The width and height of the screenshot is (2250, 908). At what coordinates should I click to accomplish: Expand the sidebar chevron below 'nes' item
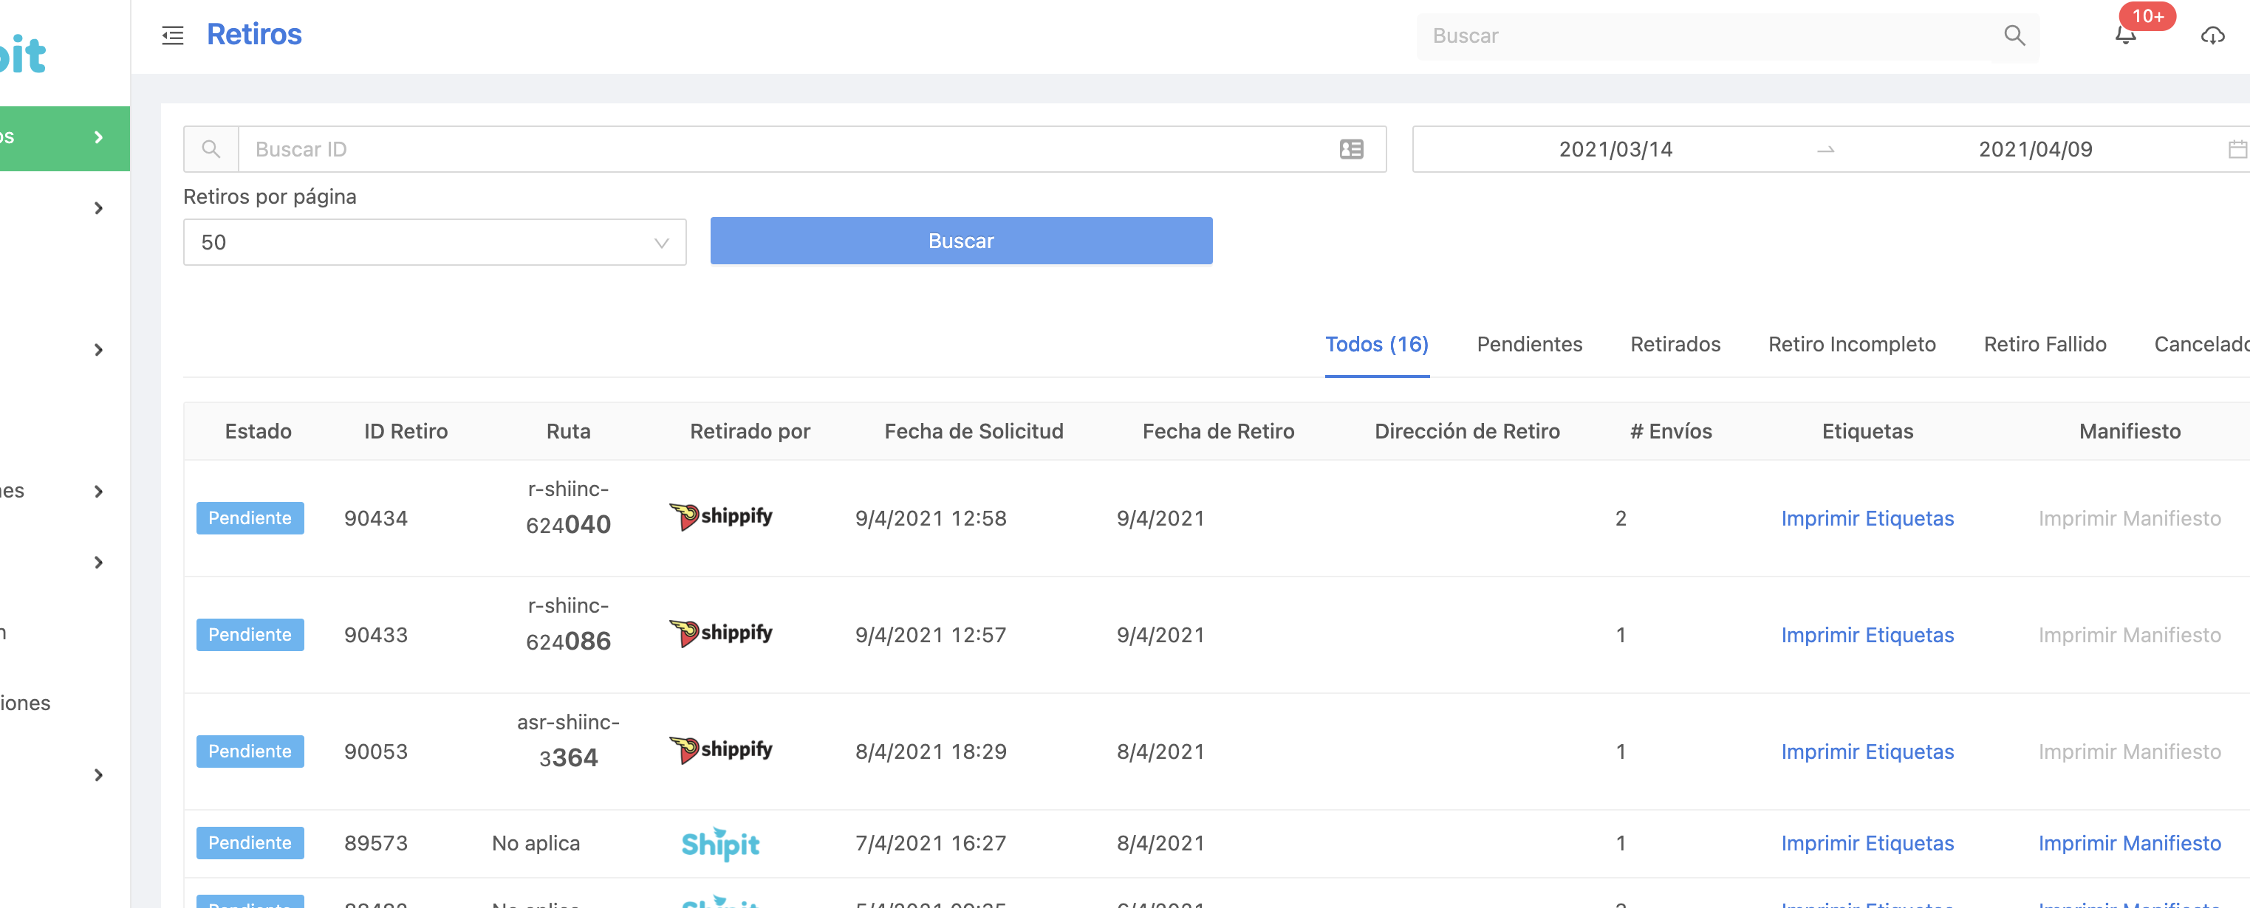click(x=99, y=563)
